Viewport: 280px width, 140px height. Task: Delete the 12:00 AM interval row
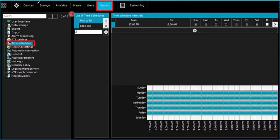coord(275,25)
